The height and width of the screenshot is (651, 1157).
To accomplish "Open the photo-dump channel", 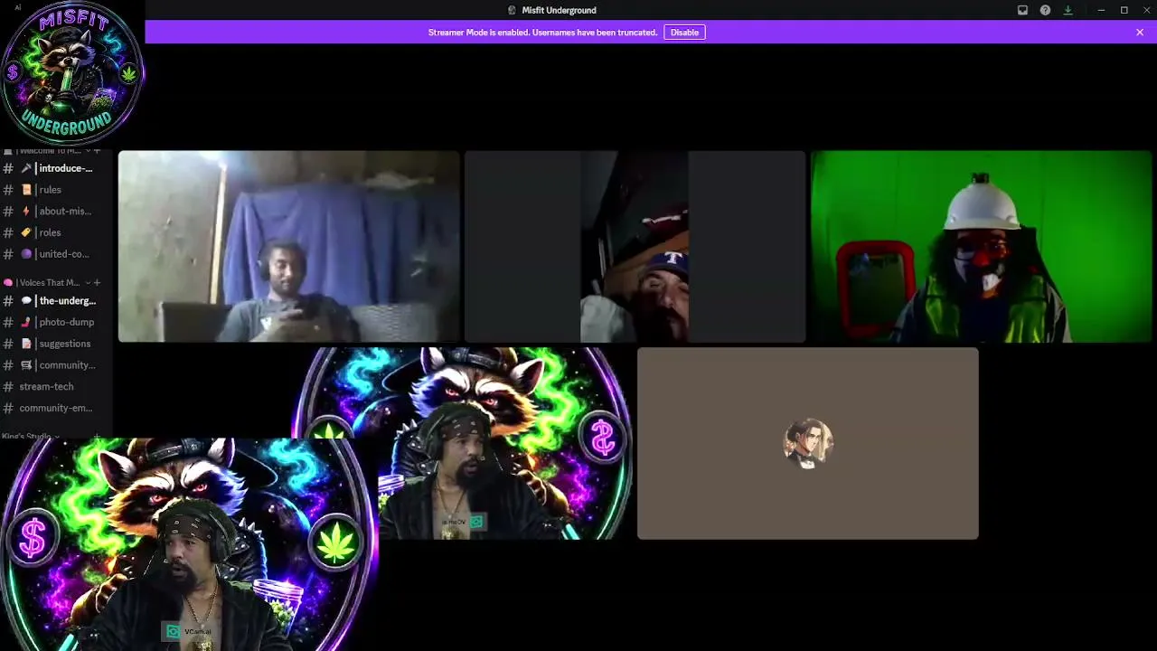I will point(56,322).
